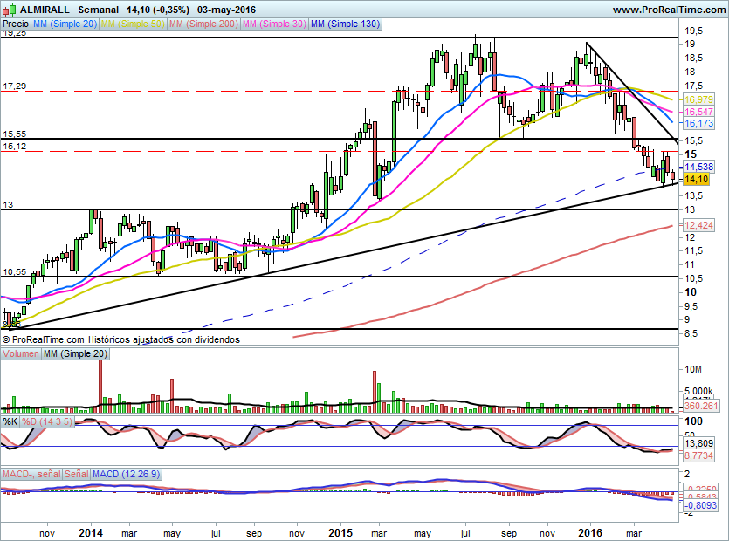The height and width of the screenshot is (541, 729).
Task: Click the 12,424 moving average value tag
Action: pos(698,225)
